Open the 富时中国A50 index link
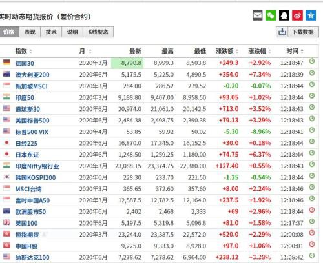 point(32,200)
